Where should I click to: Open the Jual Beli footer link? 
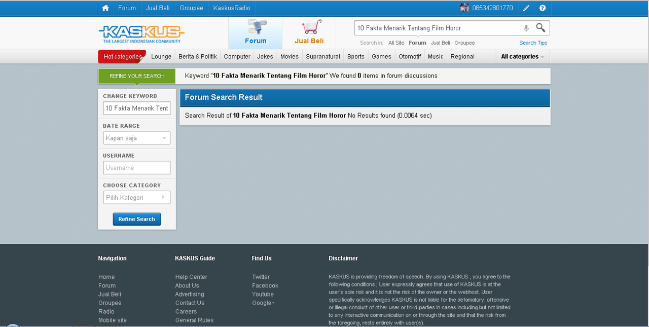(110, 294)
